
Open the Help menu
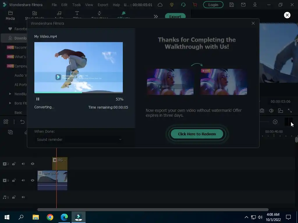click(x=116, y=5)
